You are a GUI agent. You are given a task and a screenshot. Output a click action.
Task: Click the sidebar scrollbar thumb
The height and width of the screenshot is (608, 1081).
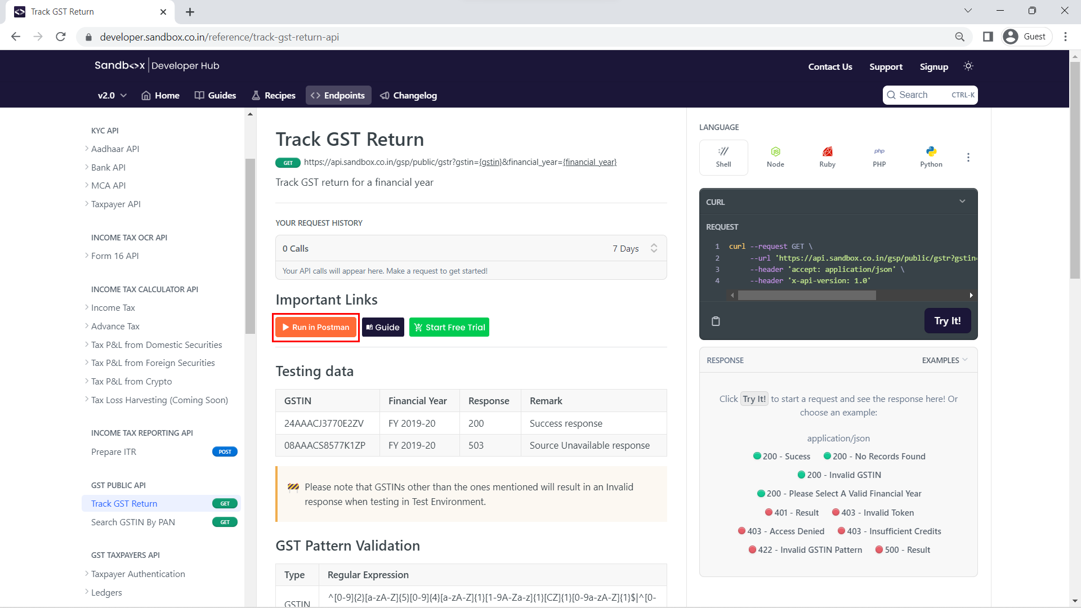[x=251, y=247]
